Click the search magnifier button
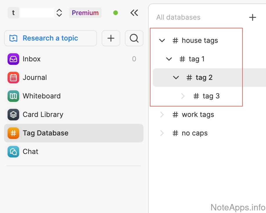 134,38
